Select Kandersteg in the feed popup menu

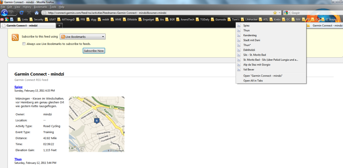tap(271, 35)
